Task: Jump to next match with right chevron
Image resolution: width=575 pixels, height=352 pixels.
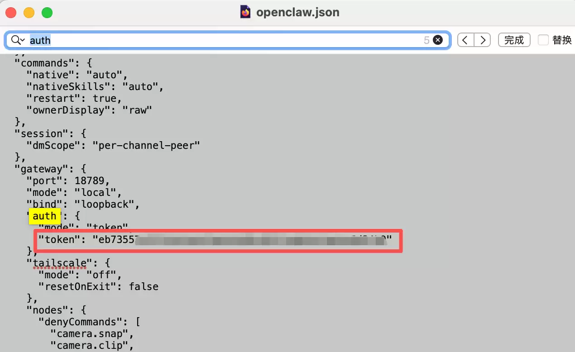Action: (x=483, y=40)
